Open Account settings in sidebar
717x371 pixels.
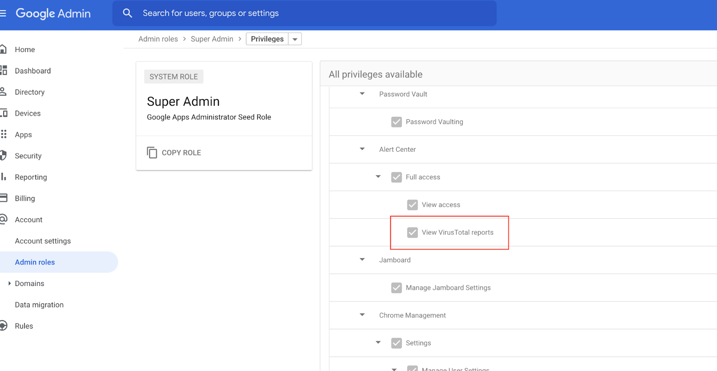pyautogui.click(x=43, y=241)
